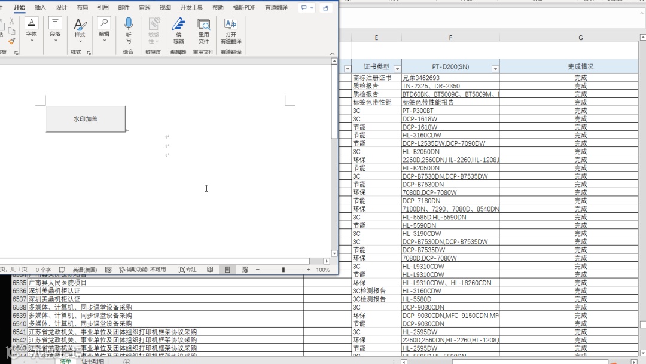Switch to the 视图 ribbon tab

[x=165, y=7]
